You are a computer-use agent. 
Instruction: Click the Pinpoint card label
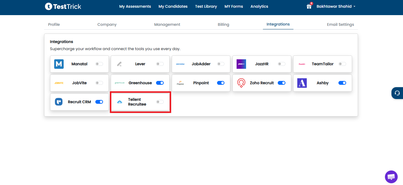click(201, 83)
